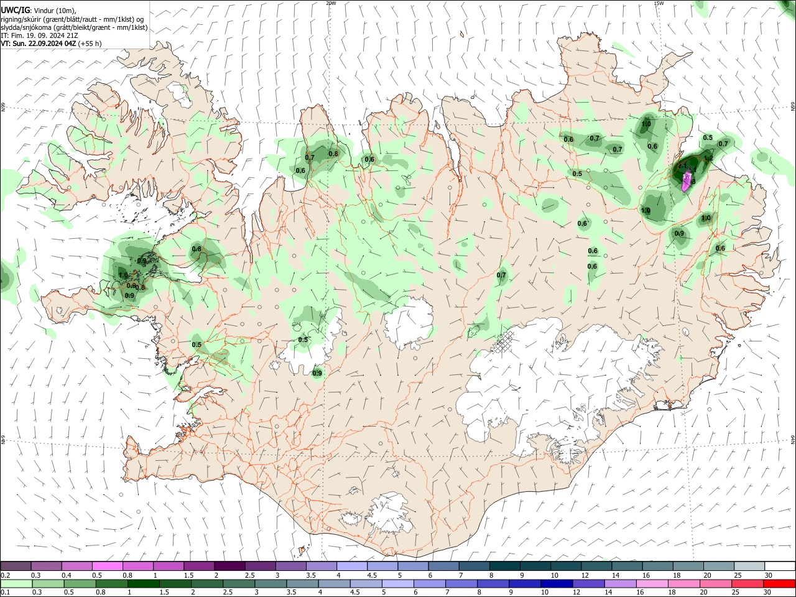Image resolution: width=796 pixels, height=597 pixels.
Task: Pick the light green 0.3 rain swatch
Action: pyautogui.click(x=49, y=584)
